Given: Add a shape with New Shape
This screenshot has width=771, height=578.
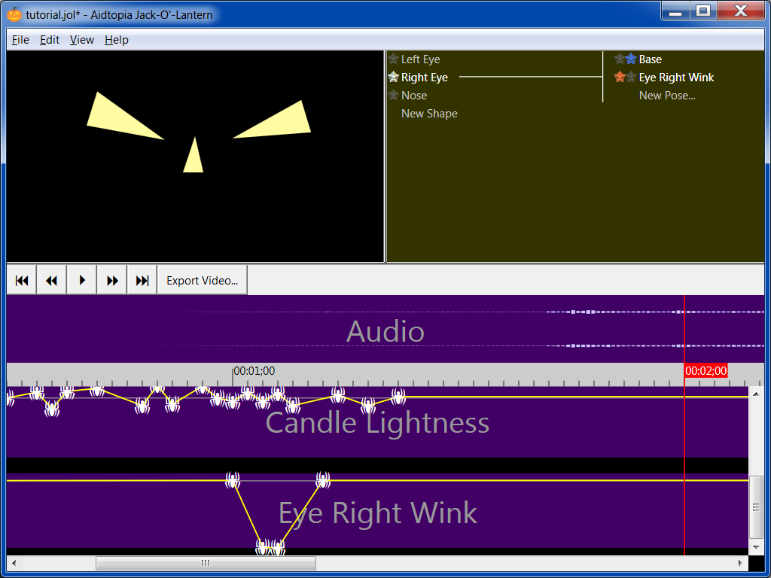Looking at the screenshot, I should pos(429,114).
